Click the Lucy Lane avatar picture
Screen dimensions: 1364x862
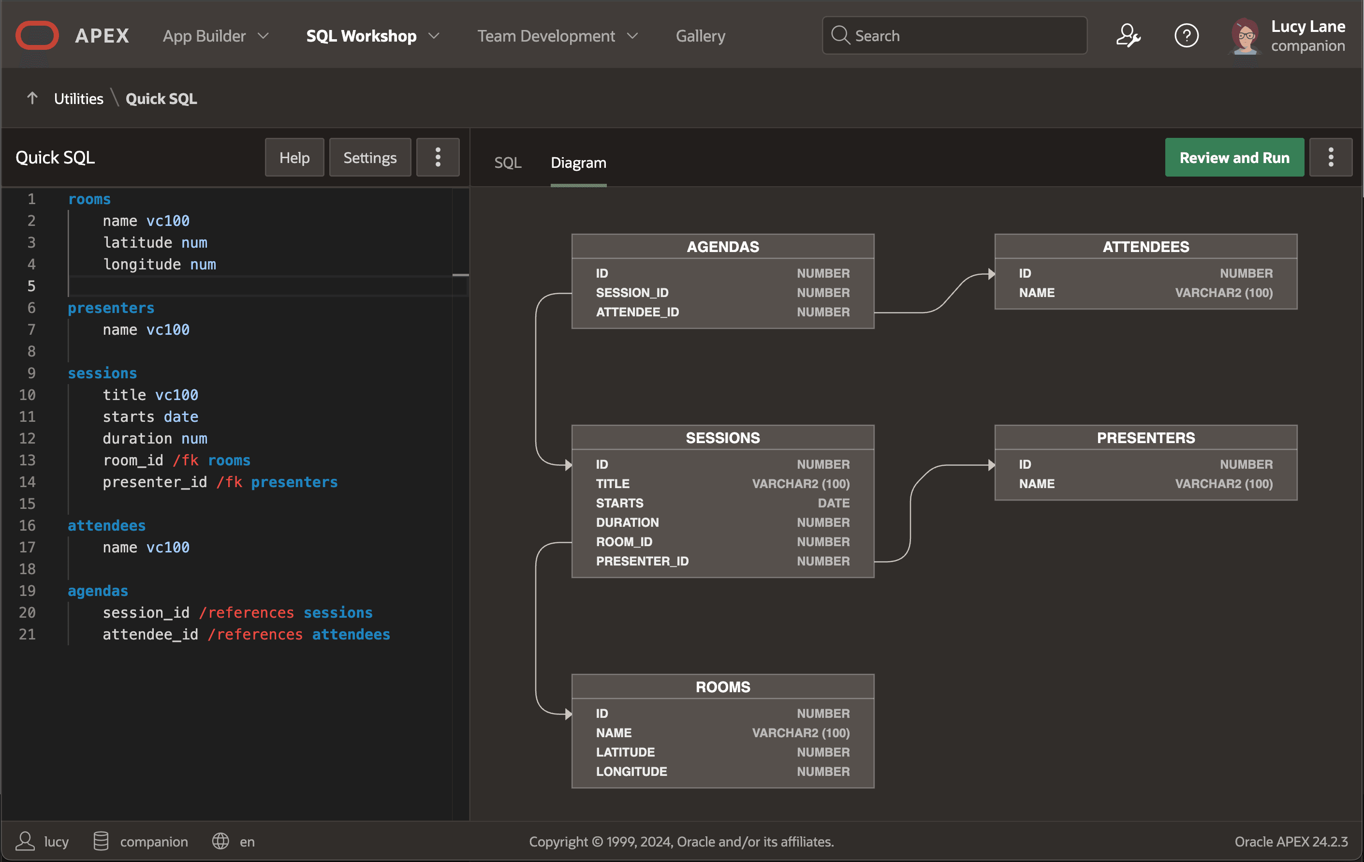pyautogui.click(x=1245, y=36)
